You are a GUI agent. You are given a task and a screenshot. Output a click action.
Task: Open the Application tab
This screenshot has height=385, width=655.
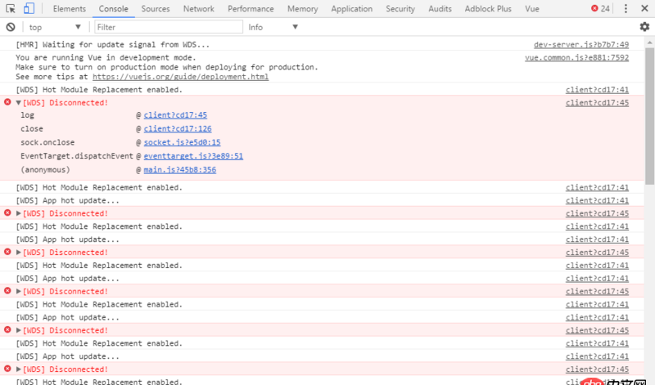(x=352, y=9)
